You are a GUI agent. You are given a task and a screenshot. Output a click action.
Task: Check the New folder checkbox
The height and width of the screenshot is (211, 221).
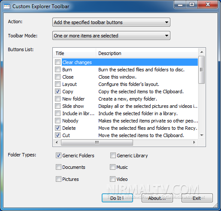(58, 99)
